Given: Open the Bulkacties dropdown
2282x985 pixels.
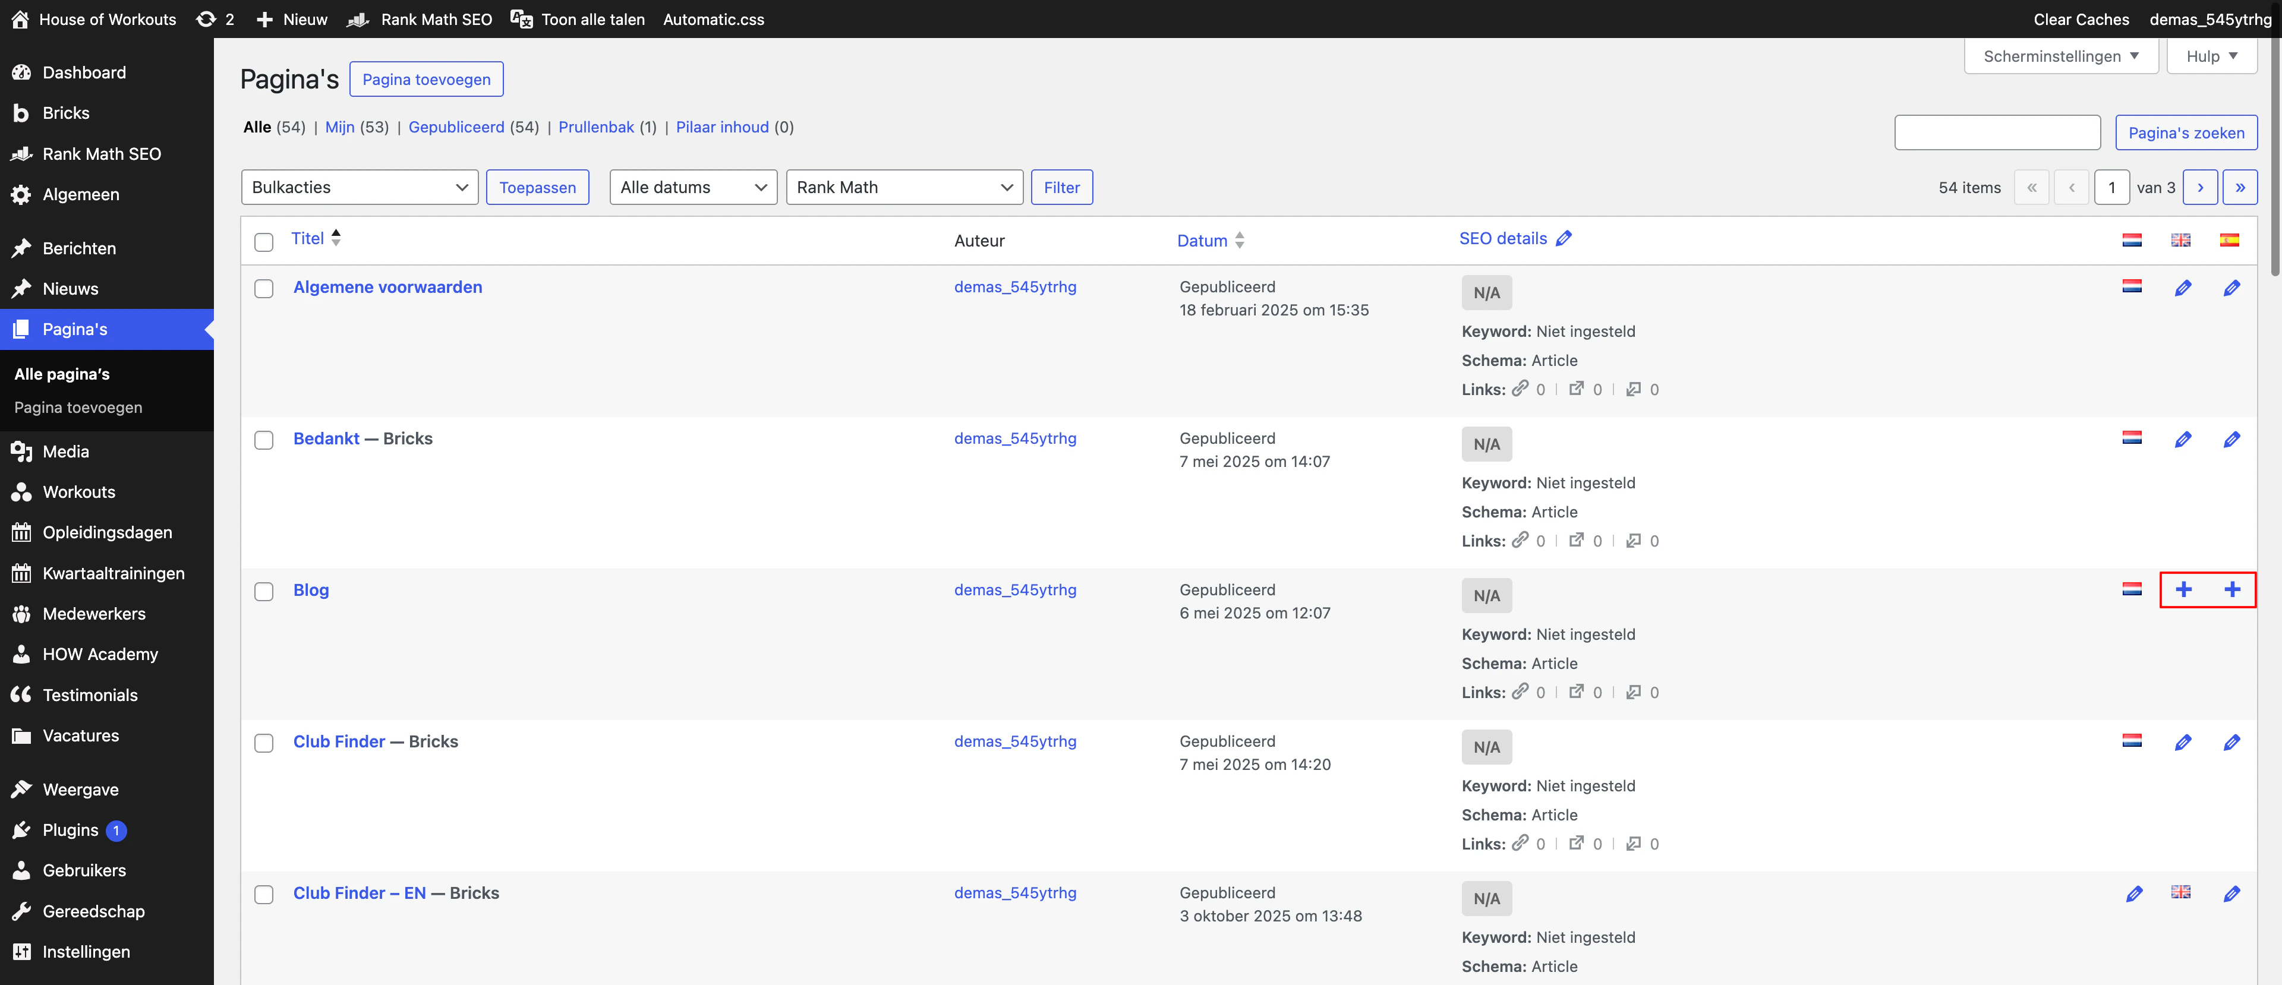Looking at the screenshot, I should pyautogui.click(x=359, y=187).
